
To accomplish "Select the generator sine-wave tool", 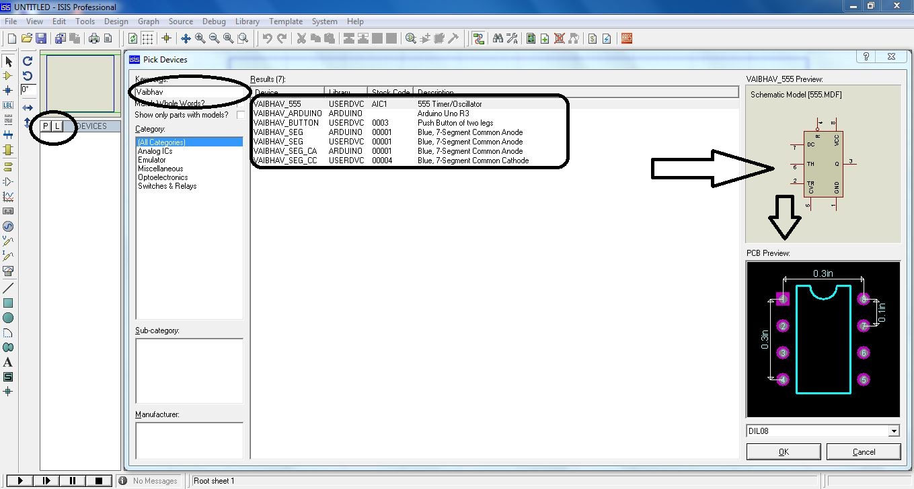I will click(8, 226).
